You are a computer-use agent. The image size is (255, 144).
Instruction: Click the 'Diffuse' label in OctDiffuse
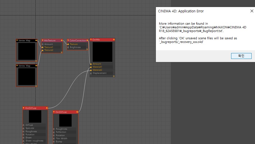(x=29, y=125)
